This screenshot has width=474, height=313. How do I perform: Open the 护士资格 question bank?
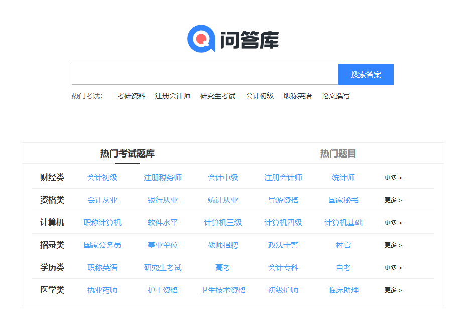pos(163,290)
